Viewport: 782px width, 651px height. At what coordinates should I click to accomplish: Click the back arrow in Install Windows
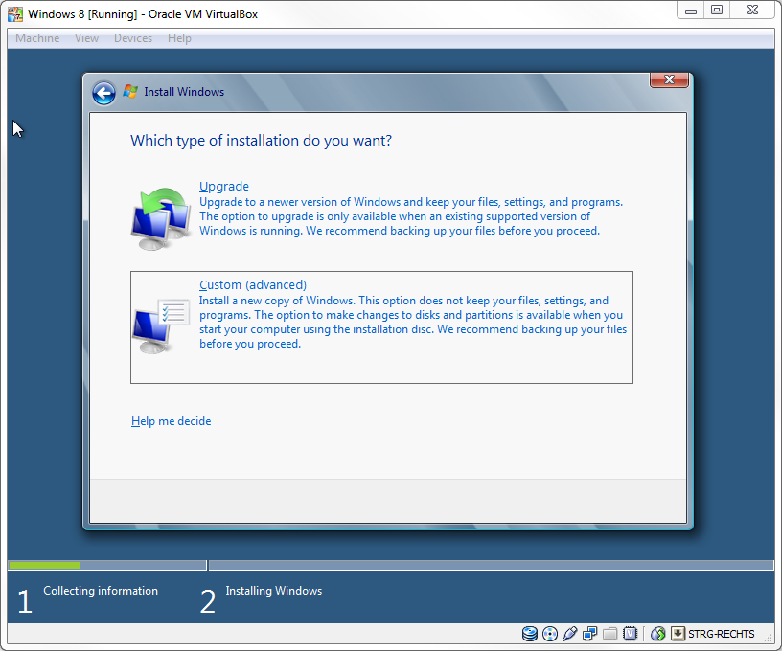coord(103,93)
